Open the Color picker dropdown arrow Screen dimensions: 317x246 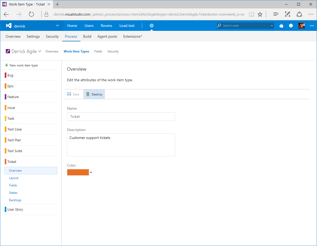click(91, 172)
